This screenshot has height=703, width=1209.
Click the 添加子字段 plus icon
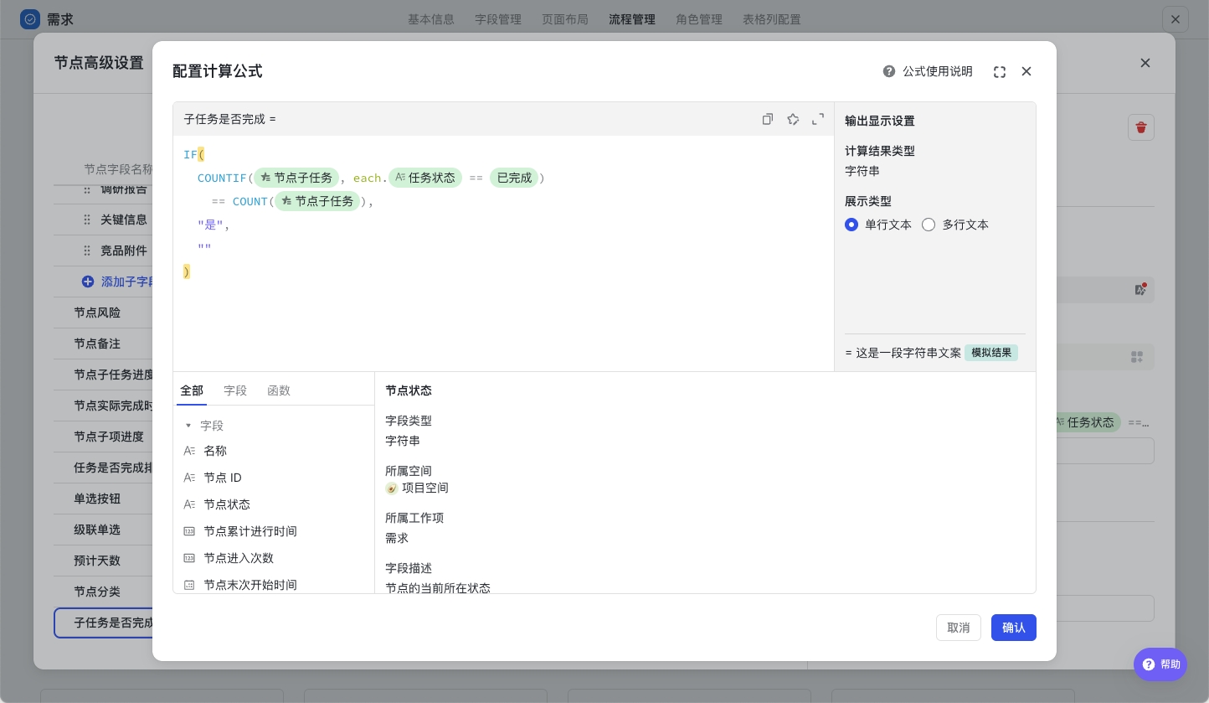pyautogui.click(x=88, y=282)
